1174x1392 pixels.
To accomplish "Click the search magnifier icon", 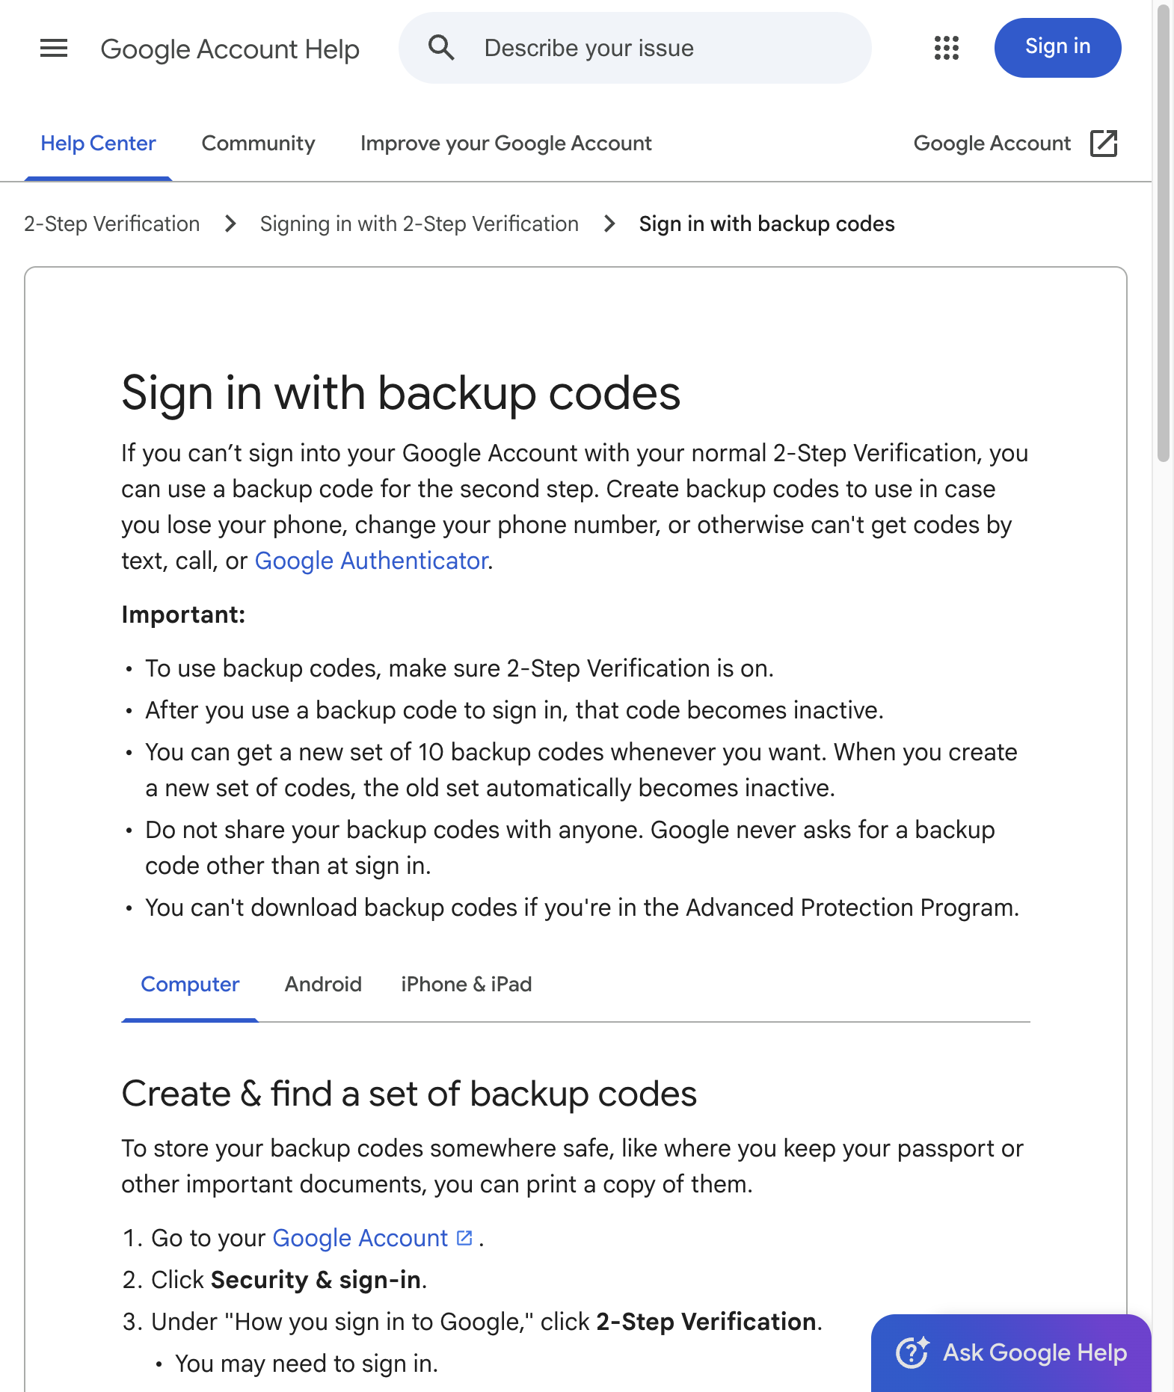I will (x=441, y=48).
